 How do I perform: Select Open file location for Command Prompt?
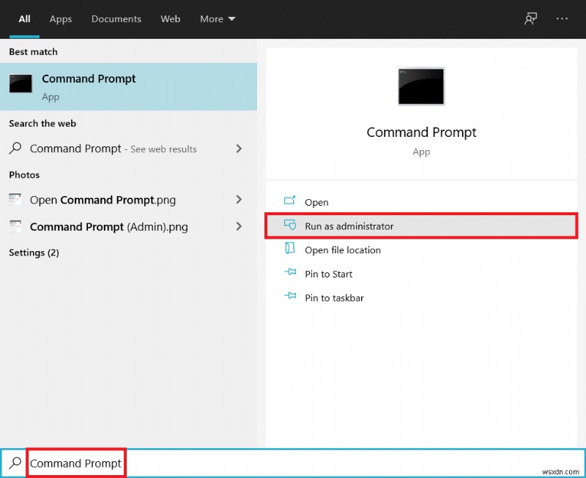(341, 250)
